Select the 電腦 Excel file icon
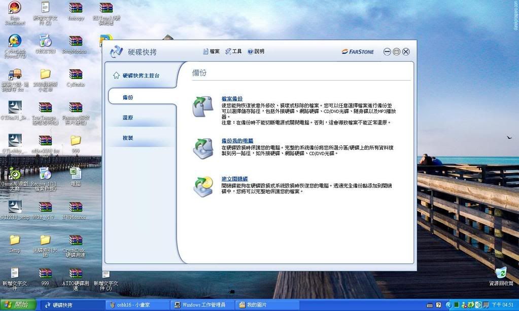The height and width of the screenshot is (311, 519). point(76,176)
